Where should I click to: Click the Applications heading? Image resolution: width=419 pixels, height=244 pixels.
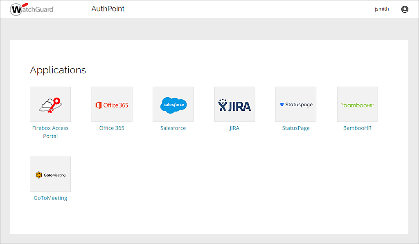pyautogui.click(x=58, y=70)
